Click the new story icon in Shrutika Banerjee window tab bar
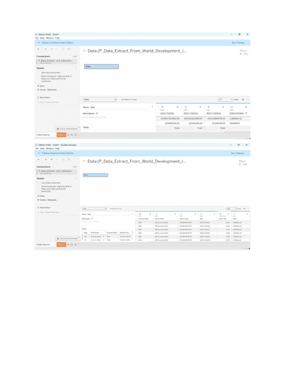This screenshot has height=380, width=285. (x=75, y=245)
